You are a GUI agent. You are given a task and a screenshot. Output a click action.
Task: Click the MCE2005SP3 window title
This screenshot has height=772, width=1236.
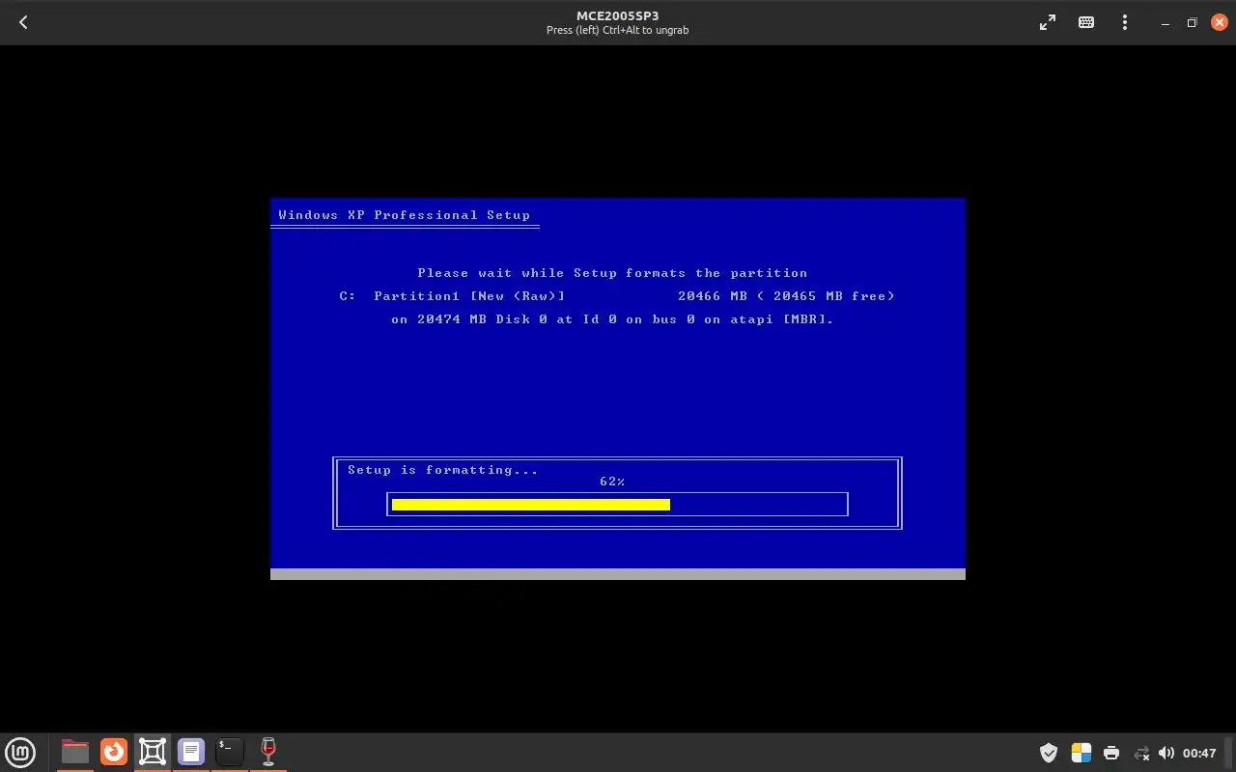pos(618,15)
